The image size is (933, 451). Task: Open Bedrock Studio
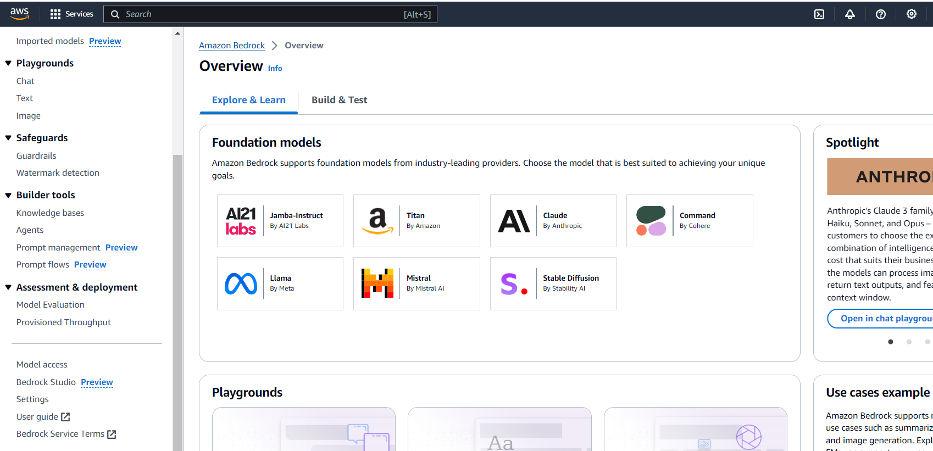point(46,382)
